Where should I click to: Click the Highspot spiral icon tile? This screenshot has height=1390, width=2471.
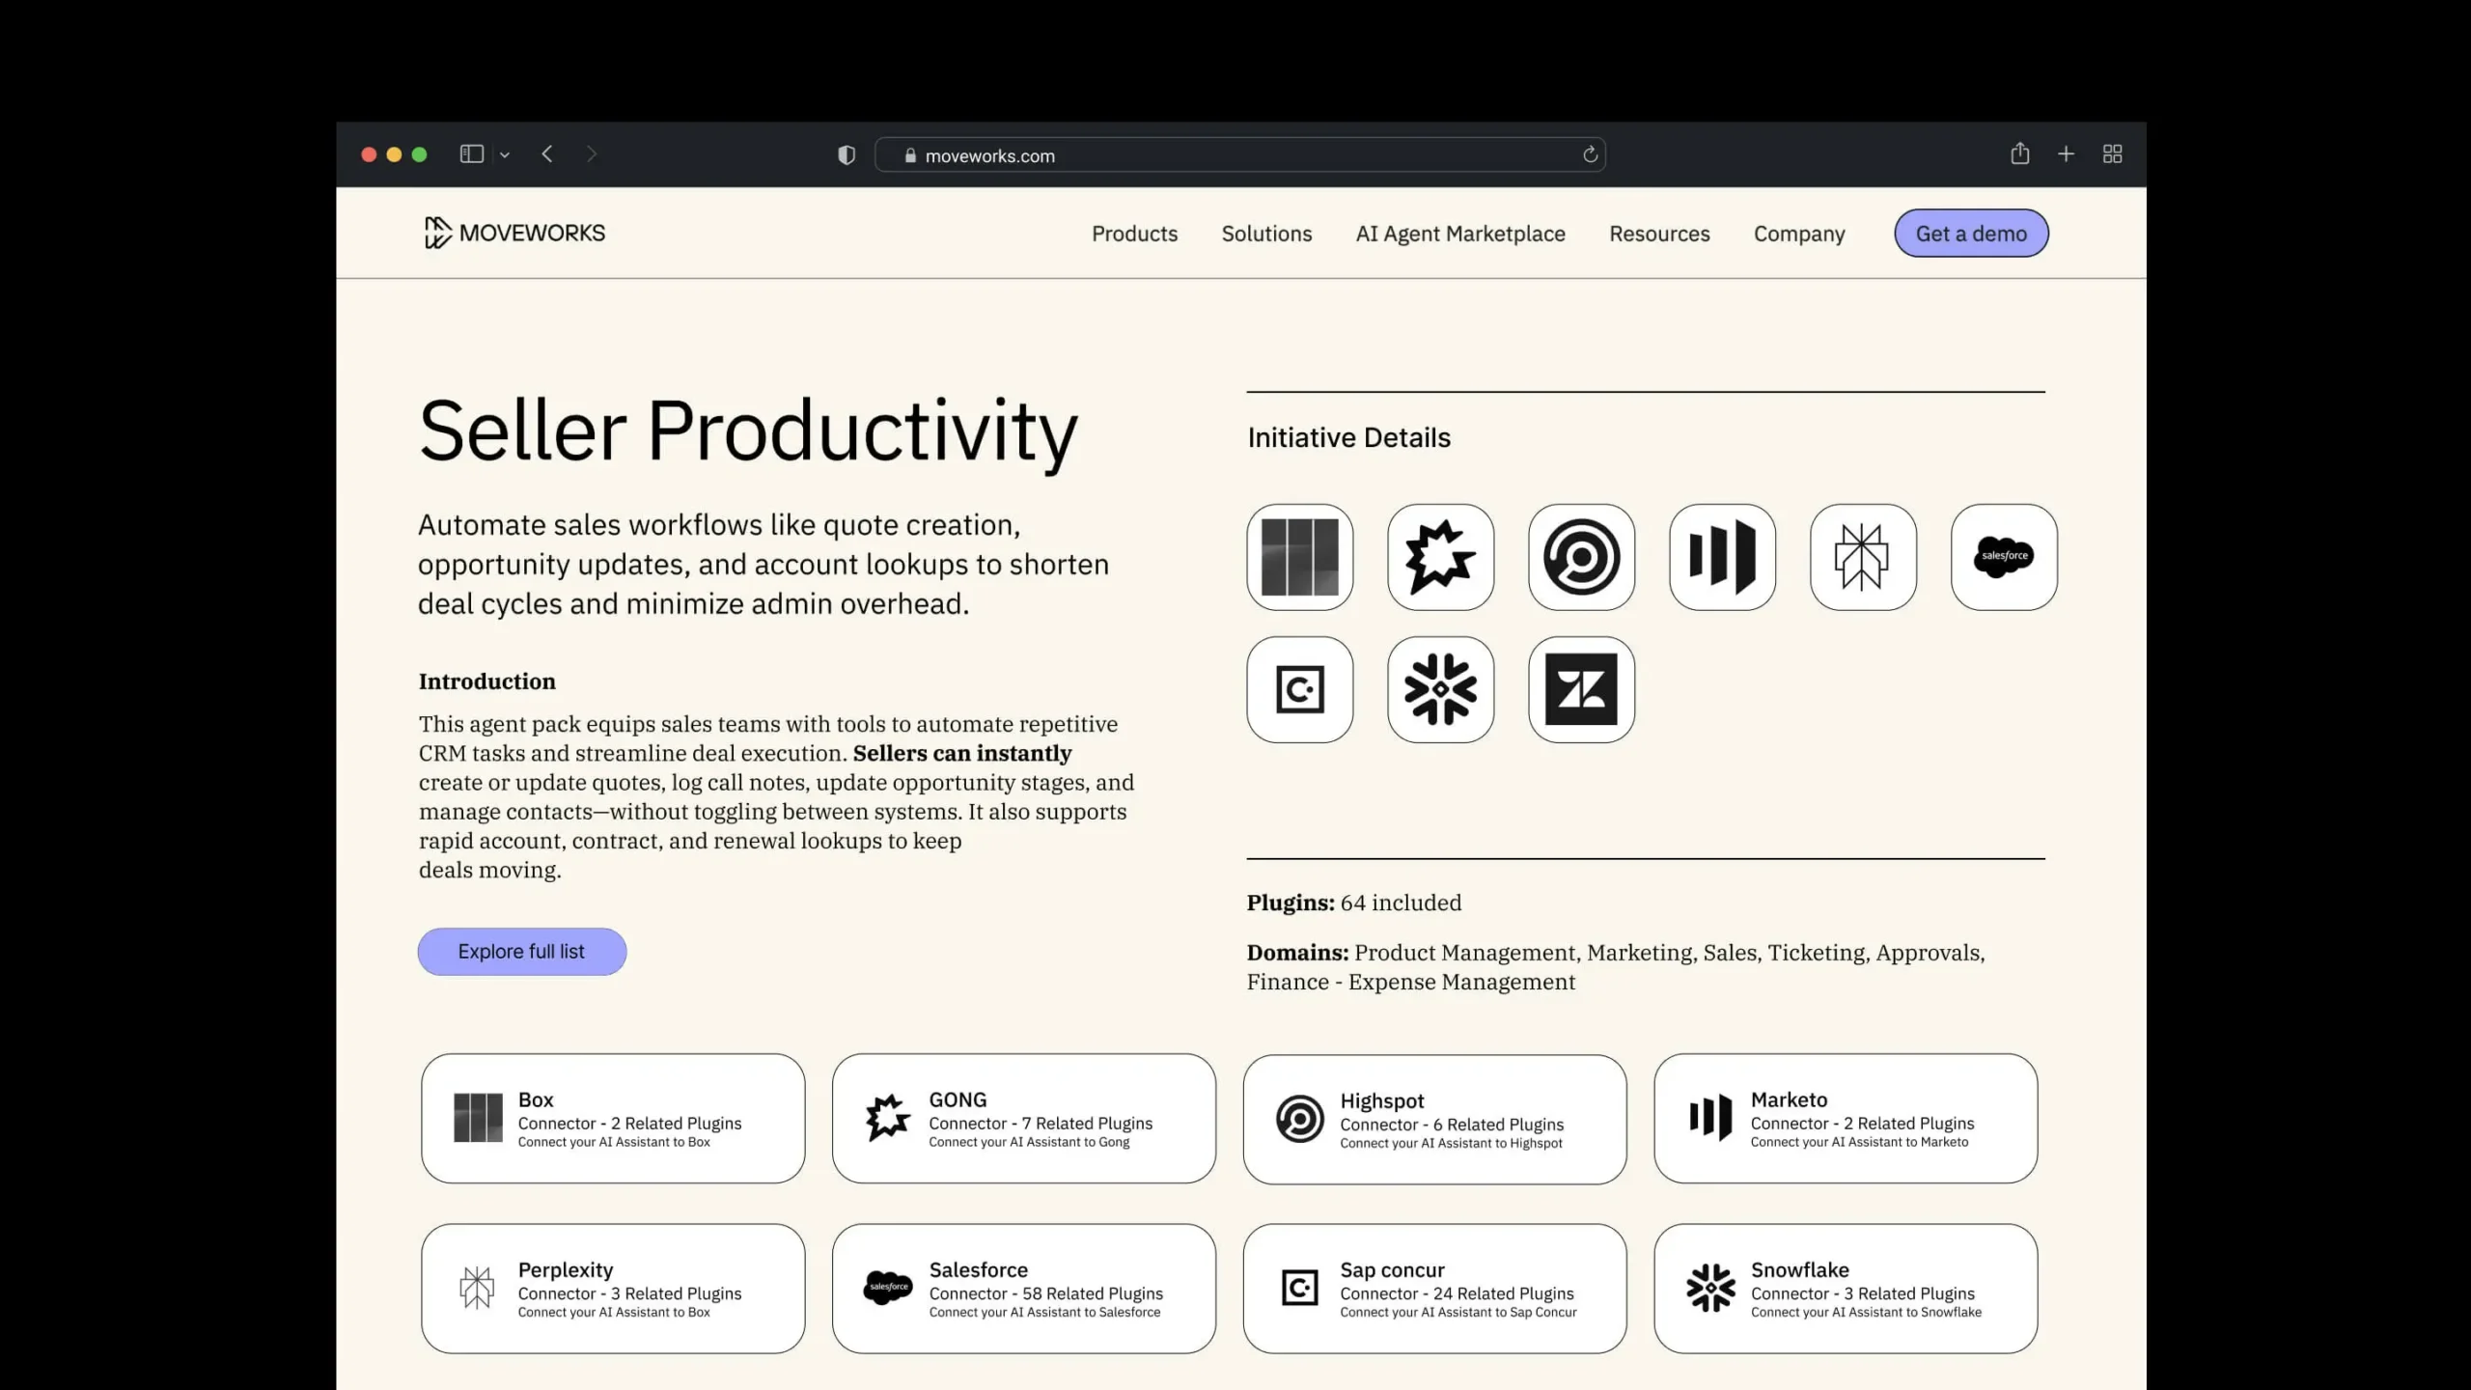[1581, 557]
